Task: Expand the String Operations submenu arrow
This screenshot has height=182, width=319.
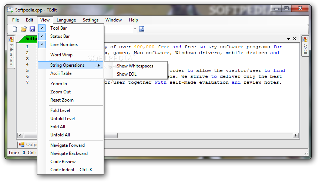Action: (99, 65)
